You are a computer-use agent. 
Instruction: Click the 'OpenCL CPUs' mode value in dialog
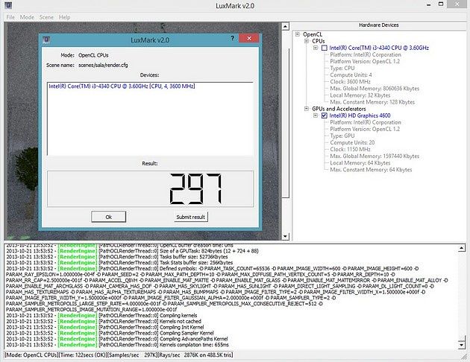coord(93,55)
